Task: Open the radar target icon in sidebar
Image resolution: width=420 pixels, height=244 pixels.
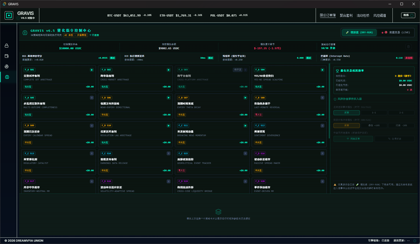Action: point(7,66)
